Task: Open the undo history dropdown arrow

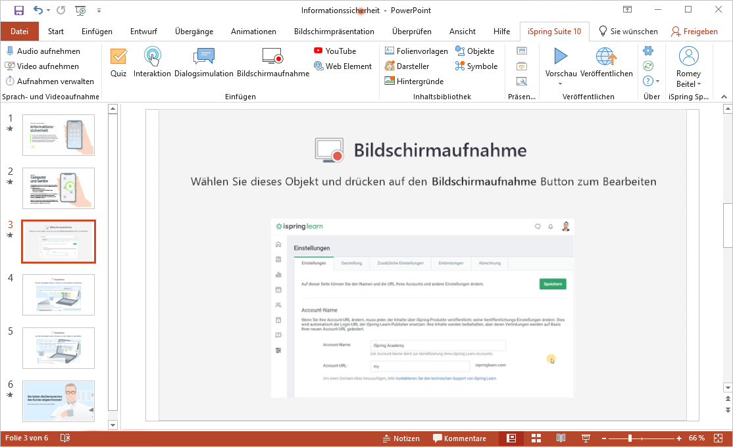Action: [49, 11]
